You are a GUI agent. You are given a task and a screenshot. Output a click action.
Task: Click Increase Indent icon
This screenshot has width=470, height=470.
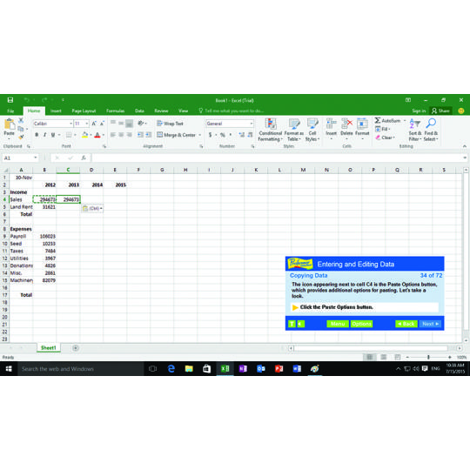[x=149, y=135]
